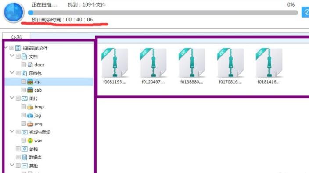This screenshot has width=309, height=173.
Task: Click the wav audio type icon
Action: [x=30, y=140]
